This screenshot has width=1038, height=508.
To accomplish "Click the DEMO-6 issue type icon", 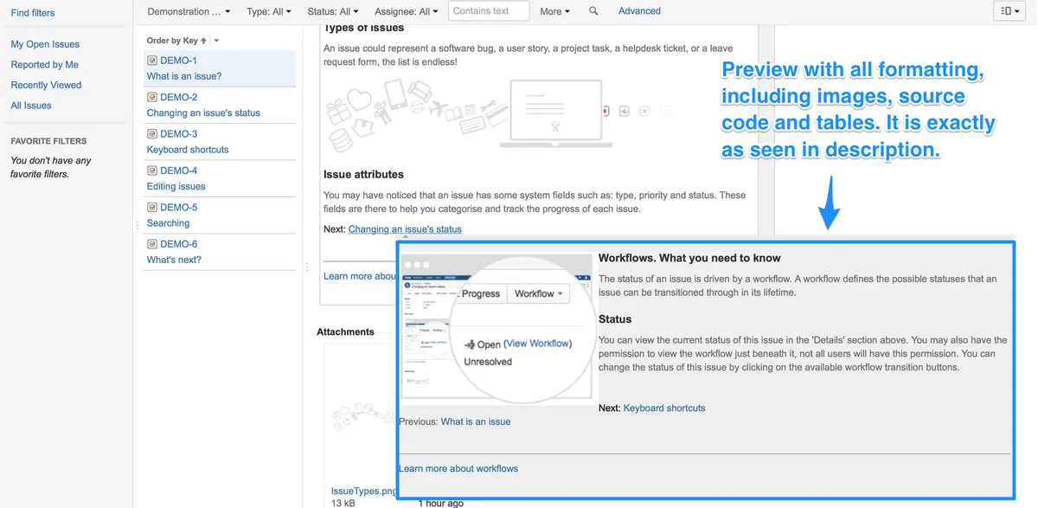I will [152, 244].
